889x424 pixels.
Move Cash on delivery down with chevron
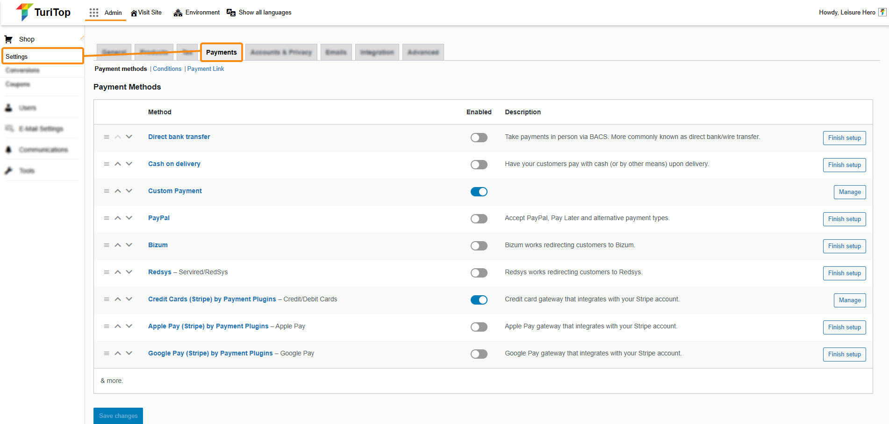[x=129, y=164]
